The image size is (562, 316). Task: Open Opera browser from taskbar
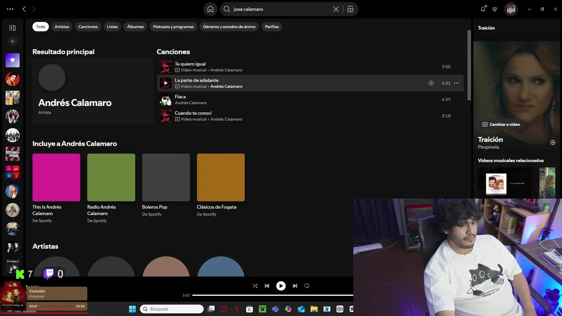(x=224, y=309)
